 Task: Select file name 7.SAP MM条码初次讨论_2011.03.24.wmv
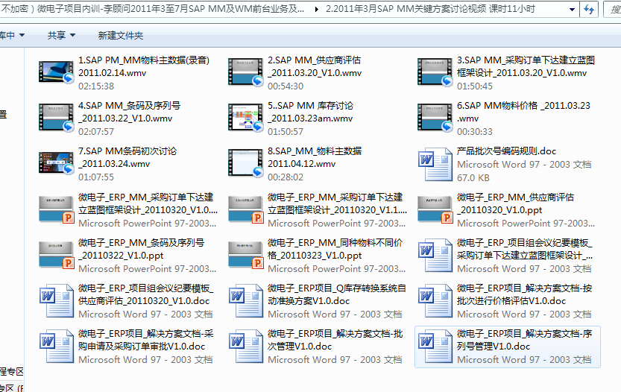point(127,157)
